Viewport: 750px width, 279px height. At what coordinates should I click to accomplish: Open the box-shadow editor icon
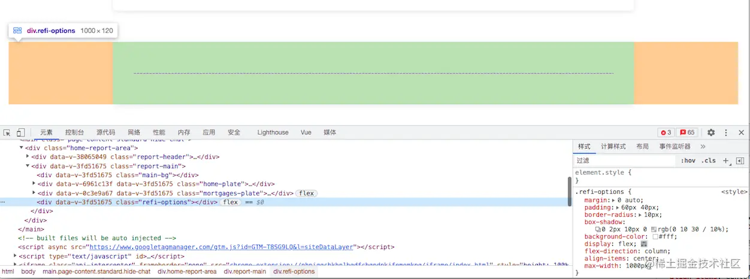click(598, 229)
